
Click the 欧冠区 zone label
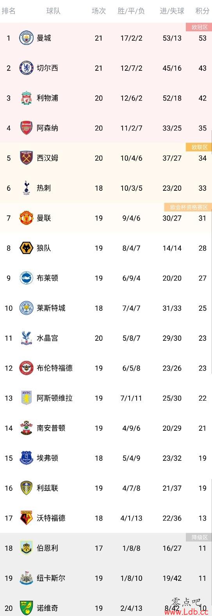pos(199,27)
